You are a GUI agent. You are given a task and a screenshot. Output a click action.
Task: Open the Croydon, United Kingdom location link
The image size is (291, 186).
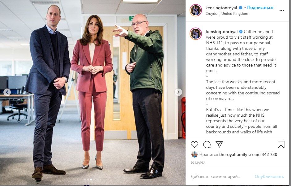pos(227,14)
